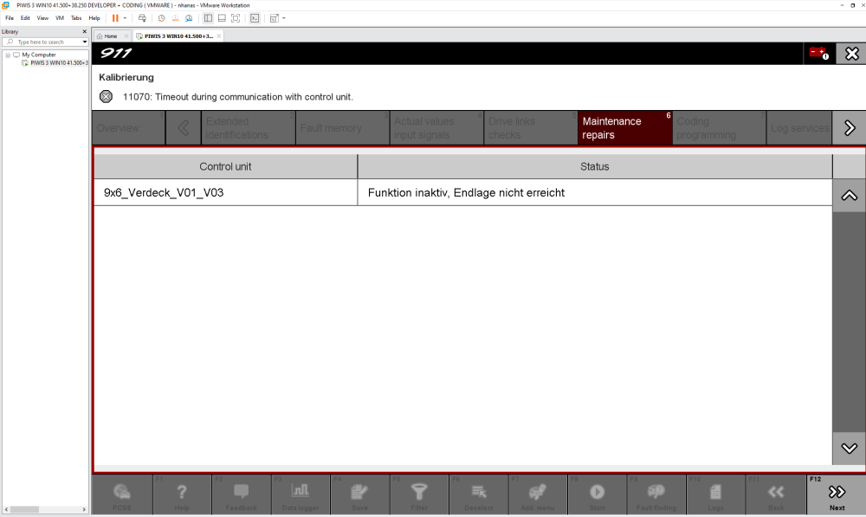Open the console view icon in toolbar

click(255, 17)
